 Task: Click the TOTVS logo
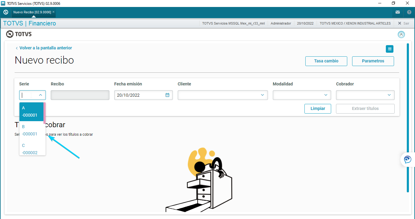[19, 34]
